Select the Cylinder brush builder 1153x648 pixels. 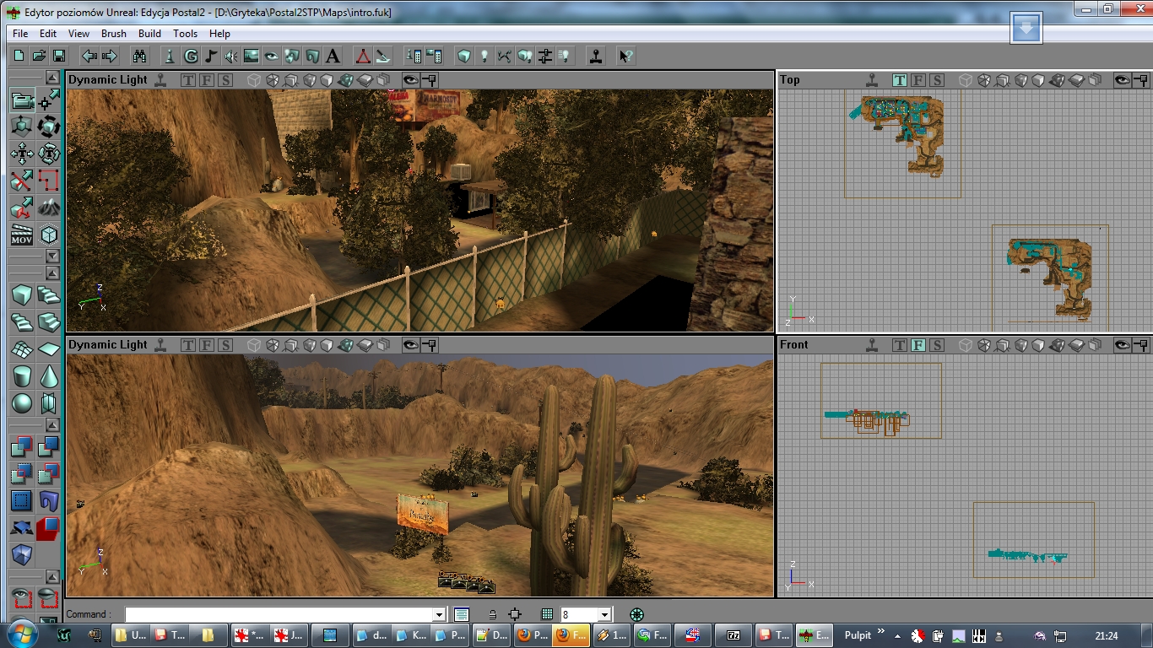(22, 376)
